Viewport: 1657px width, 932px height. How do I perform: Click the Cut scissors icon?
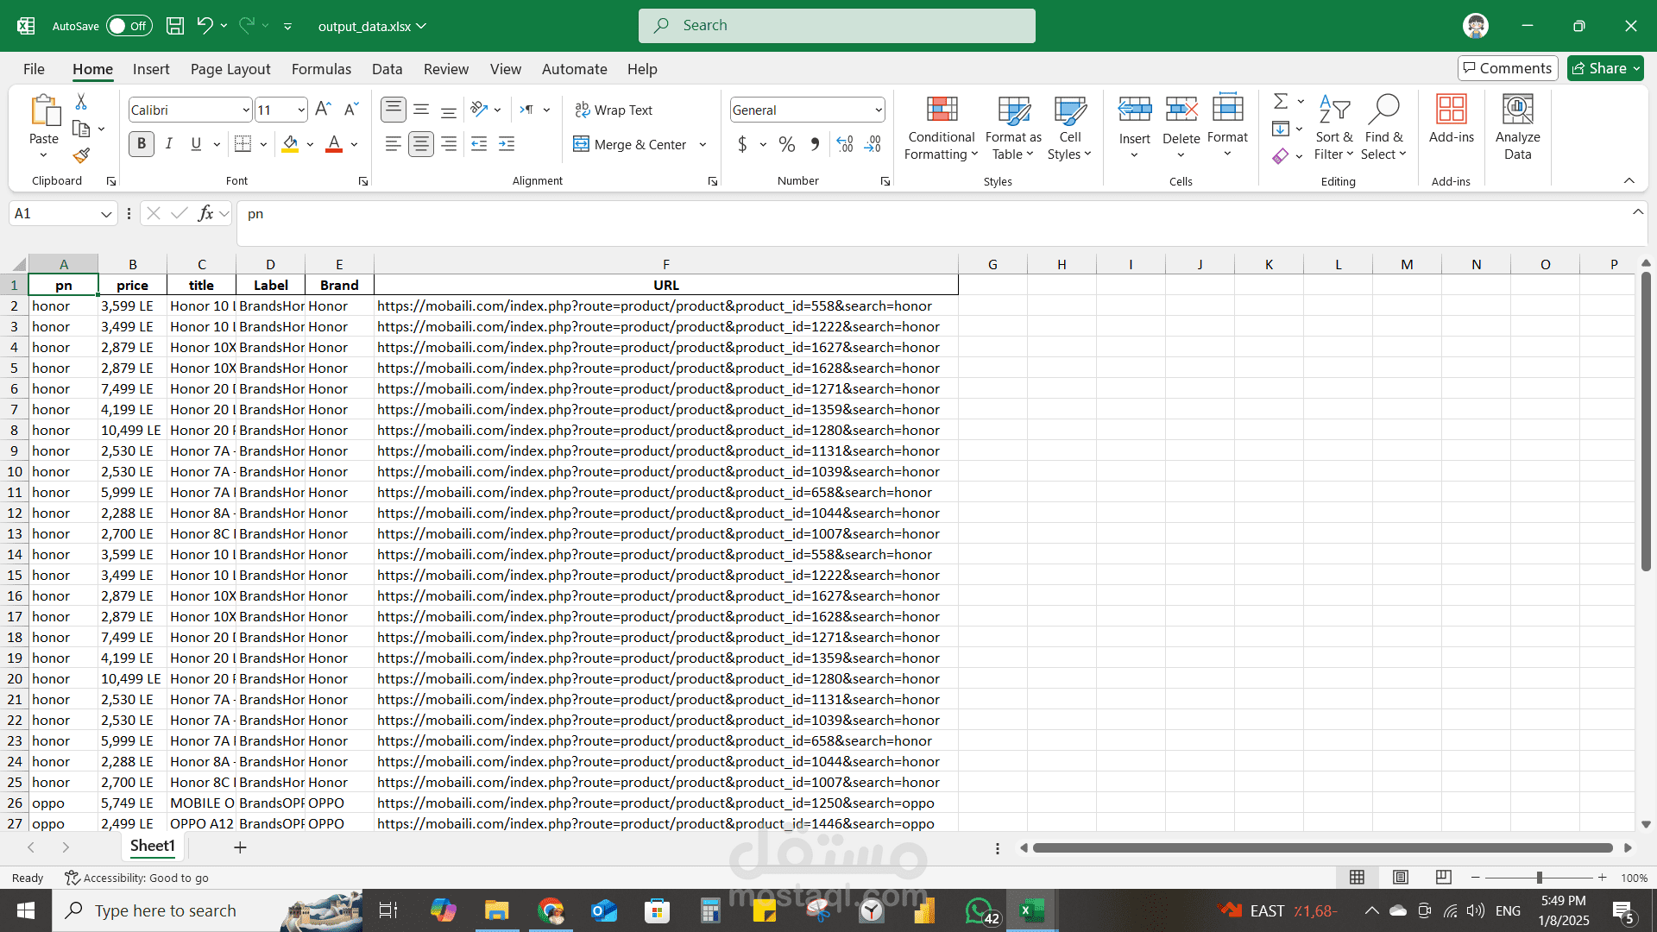pos(81,102)
